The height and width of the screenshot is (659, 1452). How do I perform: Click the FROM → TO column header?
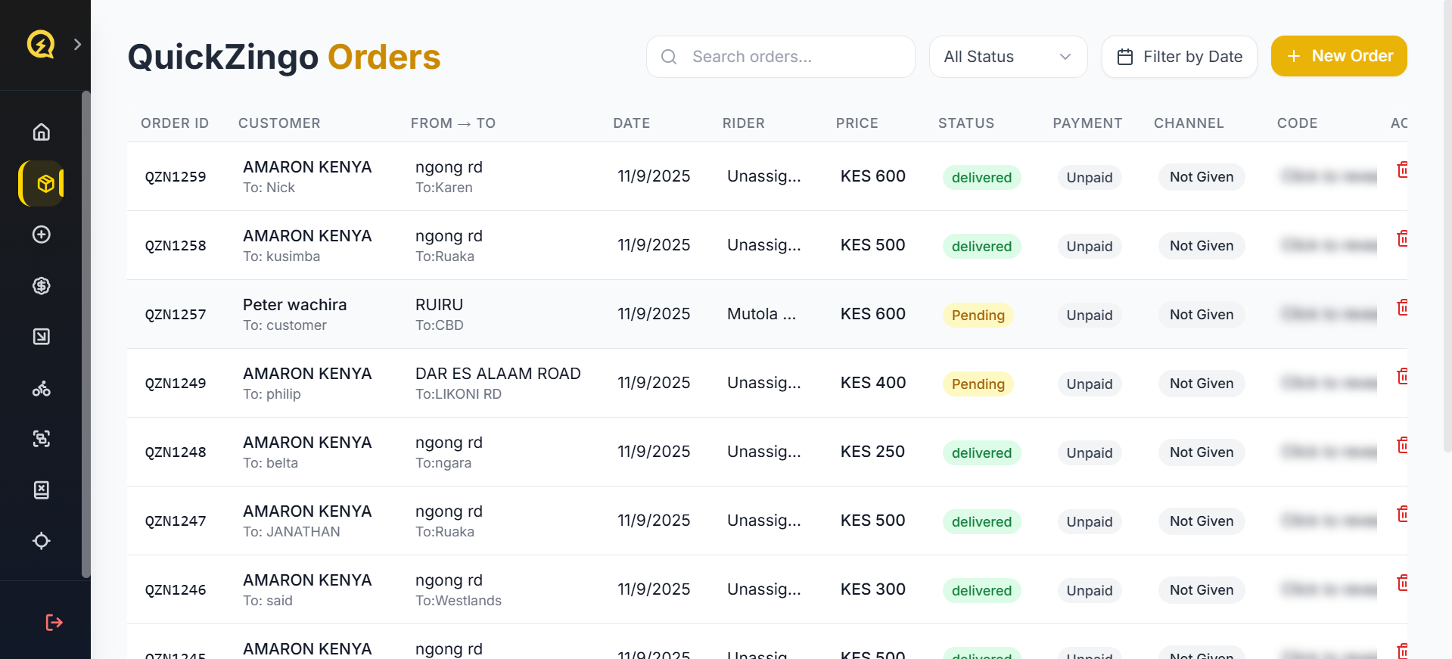[x=453, y=123]
